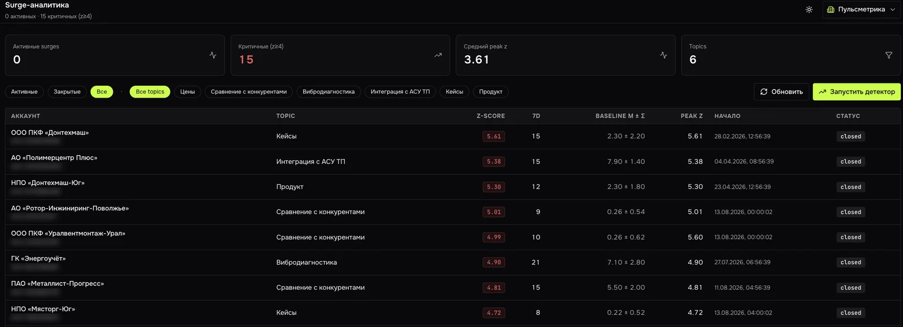Sort by the Аккаунт column header
The image size is (903, 327).
tap(25, 116)
